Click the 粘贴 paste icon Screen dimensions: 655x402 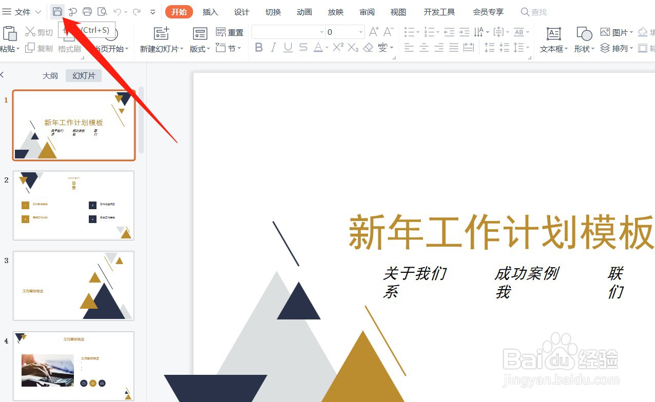pyautogui.click(x=10, y=34)
